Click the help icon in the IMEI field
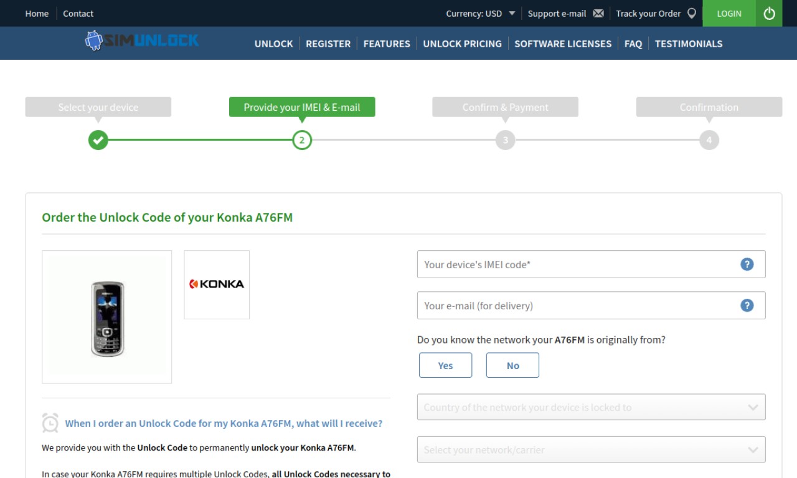 [x=747, y=264]
